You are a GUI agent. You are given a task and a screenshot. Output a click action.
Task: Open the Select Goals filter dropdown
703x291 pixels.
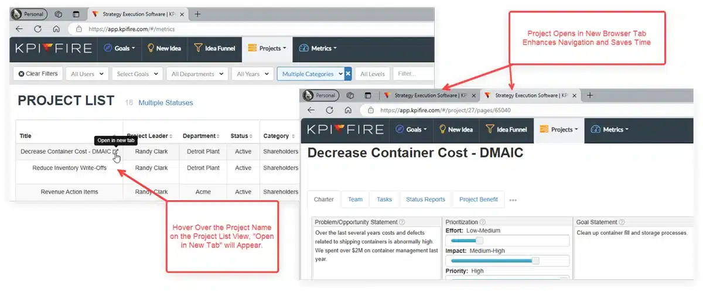click(x=138, y=74)
